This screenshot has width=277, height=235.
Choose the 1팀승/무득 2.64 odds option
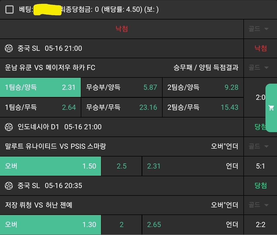[40, 107]
